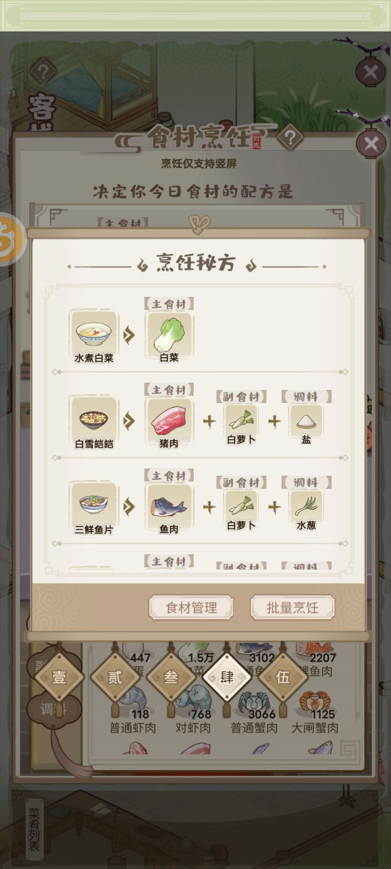
Task: Select the highlighted 肆 preset tab
Action: (227, 677)
